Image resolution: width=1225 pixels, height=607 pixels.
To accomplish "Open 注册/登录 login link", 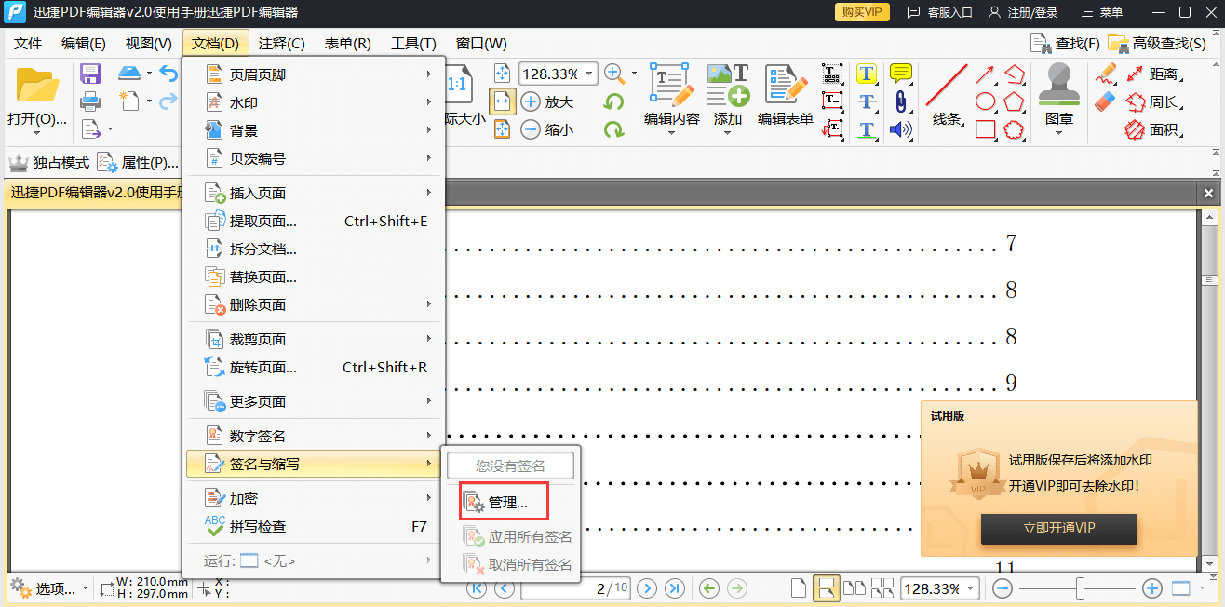I will 1023,12.
